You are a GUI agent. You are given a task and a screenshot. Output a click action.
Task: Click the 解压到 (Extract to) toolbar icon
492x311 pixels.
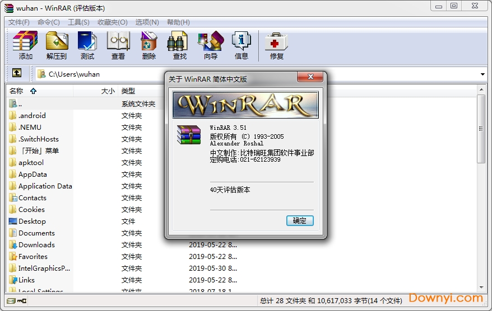[57, 41]
